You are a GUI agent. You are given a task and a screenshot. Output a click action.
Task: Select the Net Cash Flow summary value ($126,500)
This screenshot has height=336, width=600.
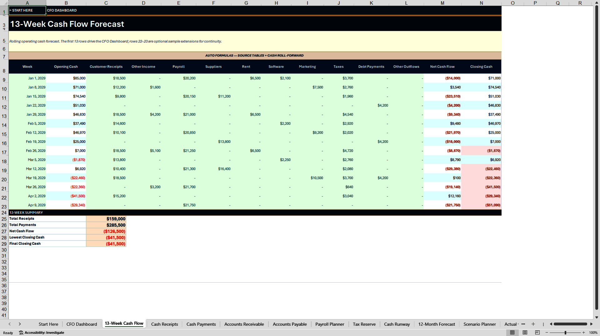pos(106,231)
